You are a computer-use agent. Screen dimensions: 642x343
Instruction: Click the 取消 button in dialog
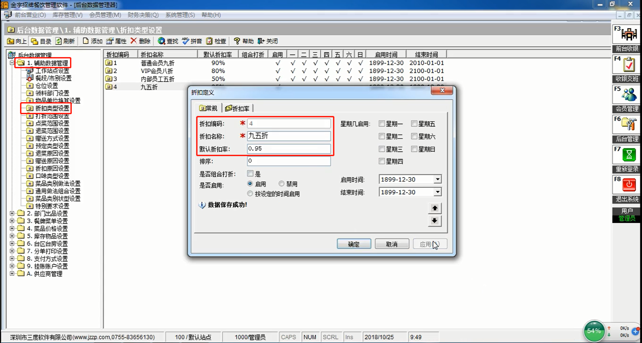(x=392, y=244)
